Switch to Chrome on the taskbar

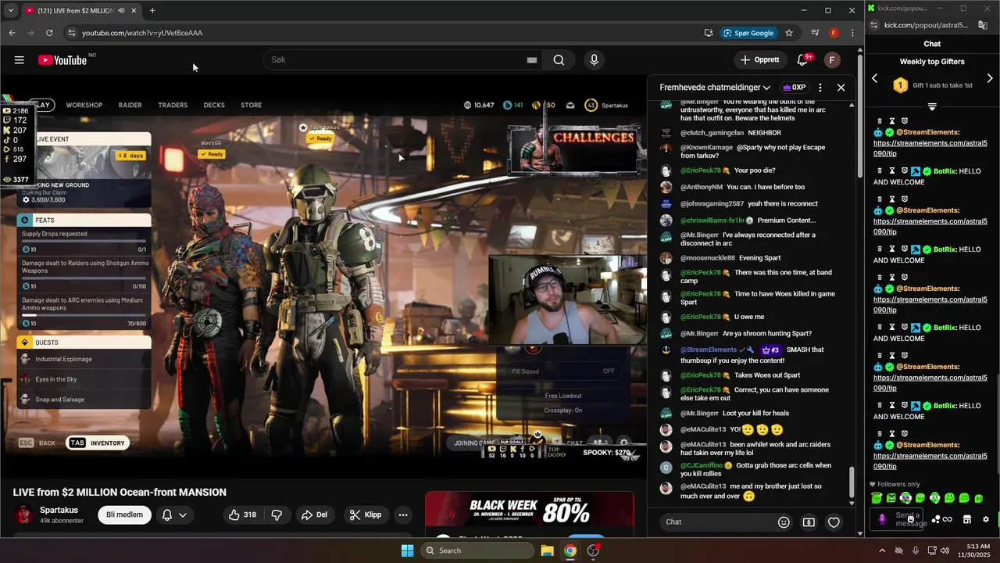click(x=570, y=550)
